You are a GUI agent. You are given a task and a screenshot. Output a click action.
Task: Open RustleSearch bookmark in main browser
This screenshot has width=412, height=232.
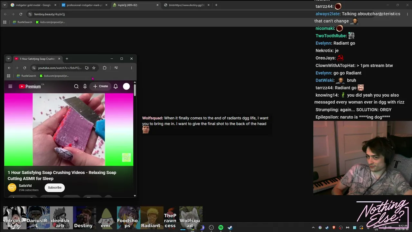point(23,22)
